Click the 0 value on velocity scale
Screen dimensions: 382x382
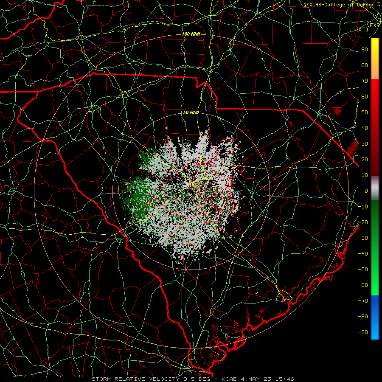tap(366, 191)
